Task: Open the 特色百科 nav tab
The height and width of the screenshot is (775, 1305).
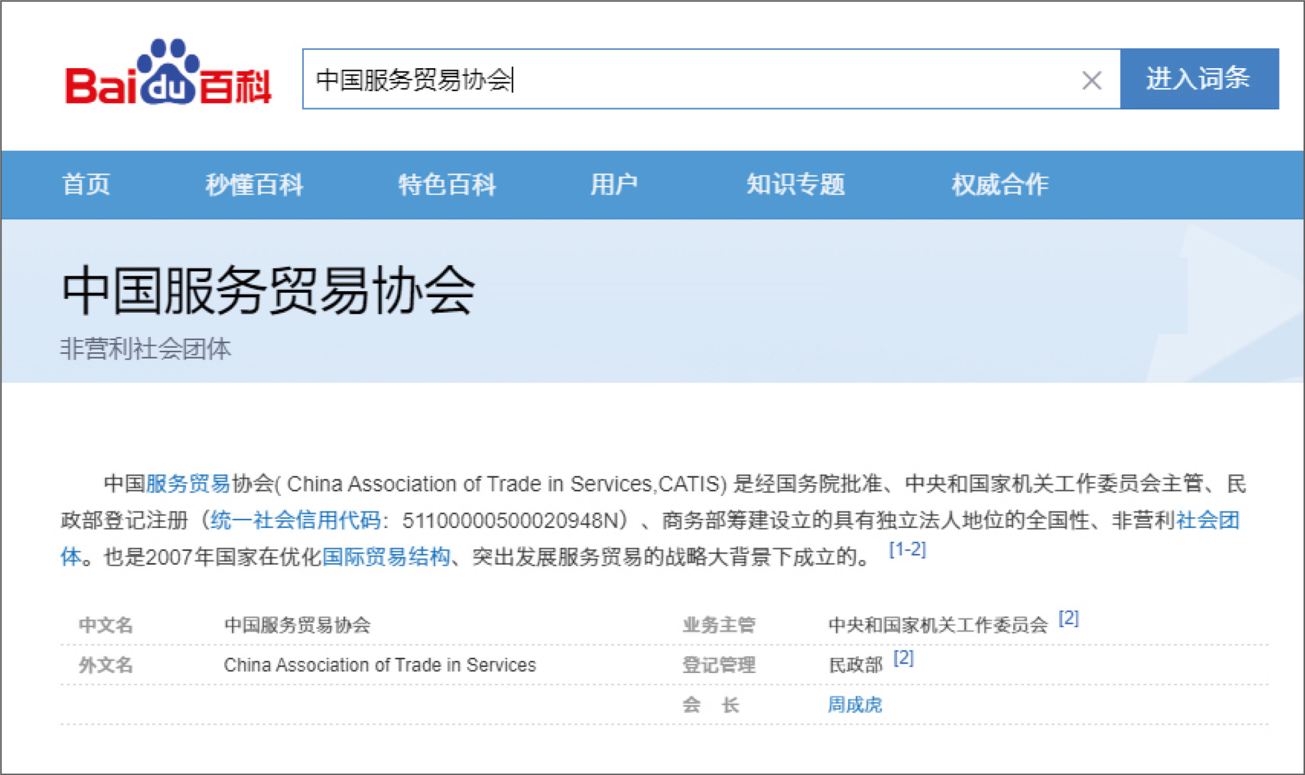Action: [447, 185]
